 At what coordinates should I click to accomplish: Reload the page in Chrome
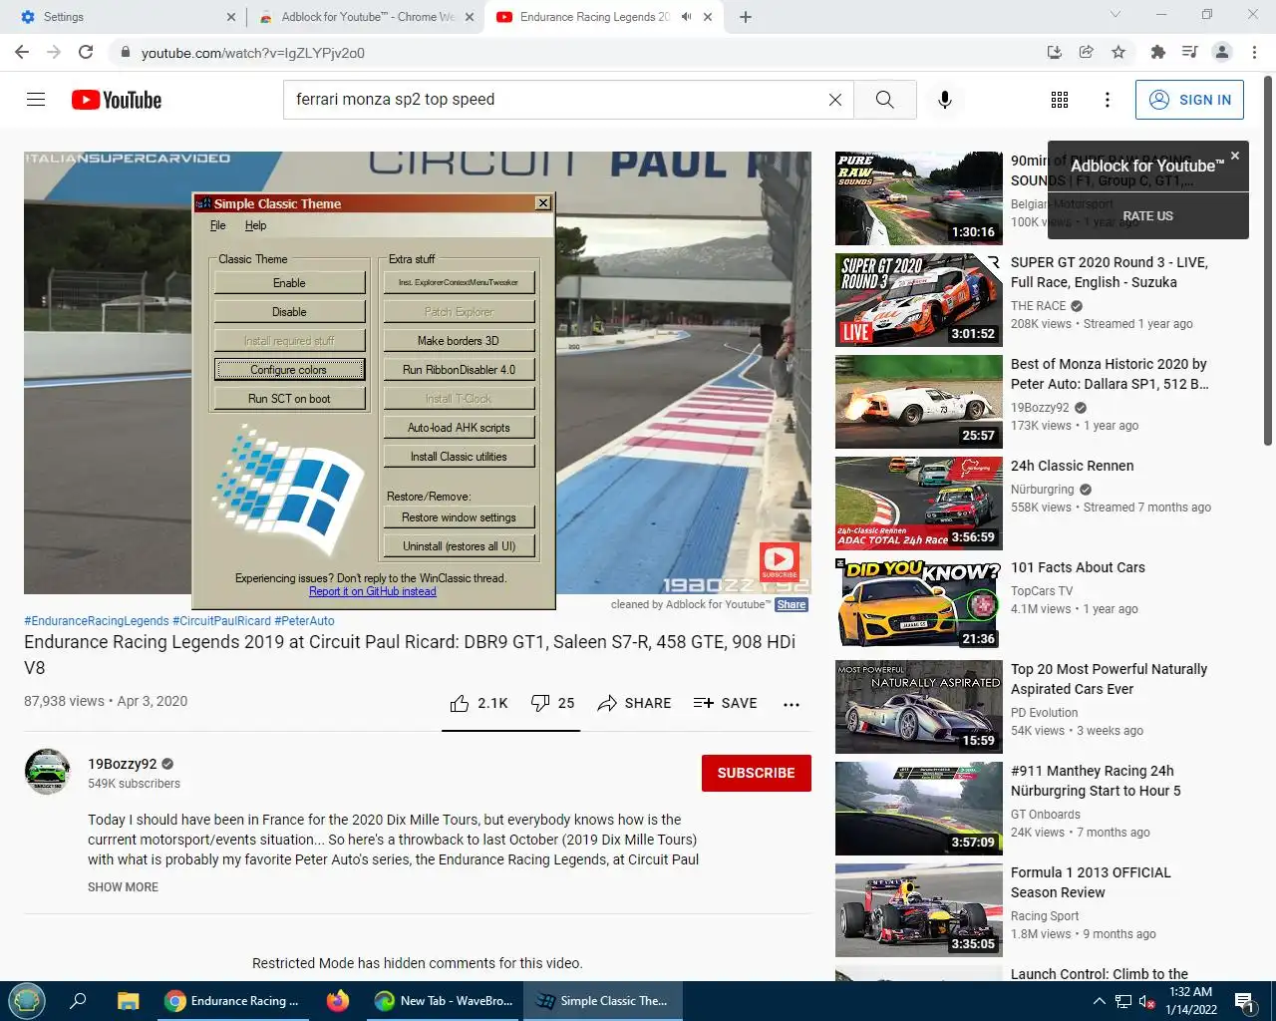(86, 52)
